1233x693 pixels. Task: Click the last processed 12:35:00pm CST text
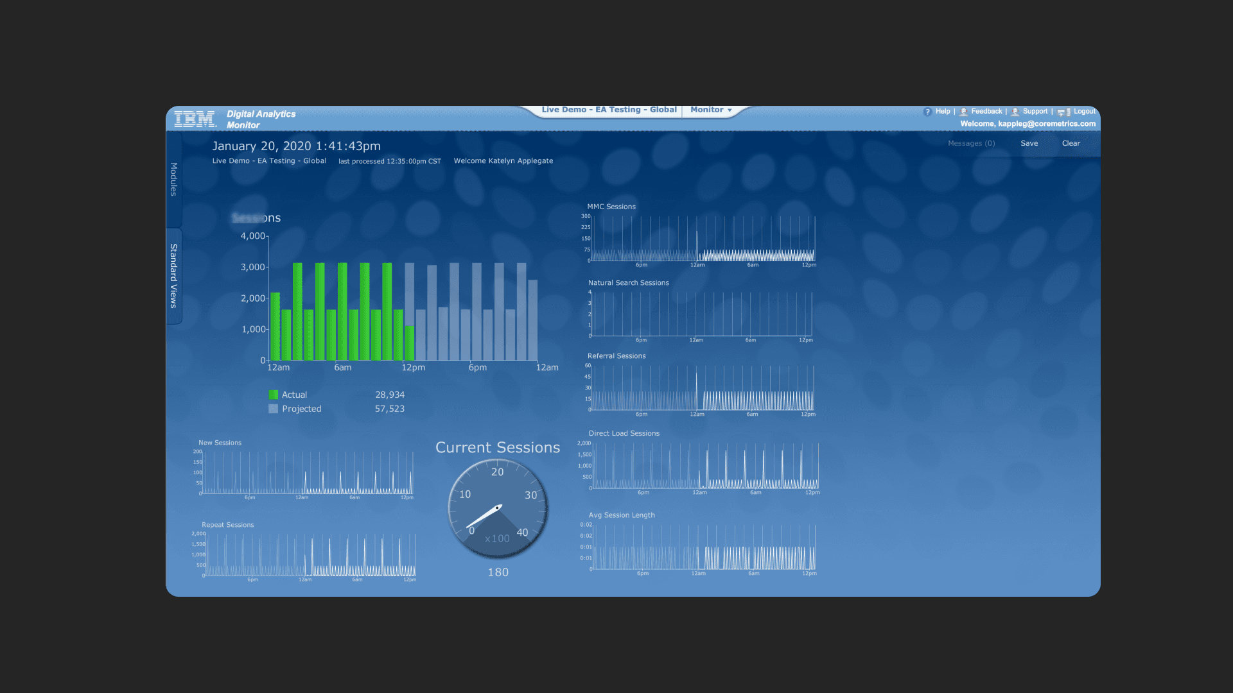pyautogui.click(x=390, y=161)
